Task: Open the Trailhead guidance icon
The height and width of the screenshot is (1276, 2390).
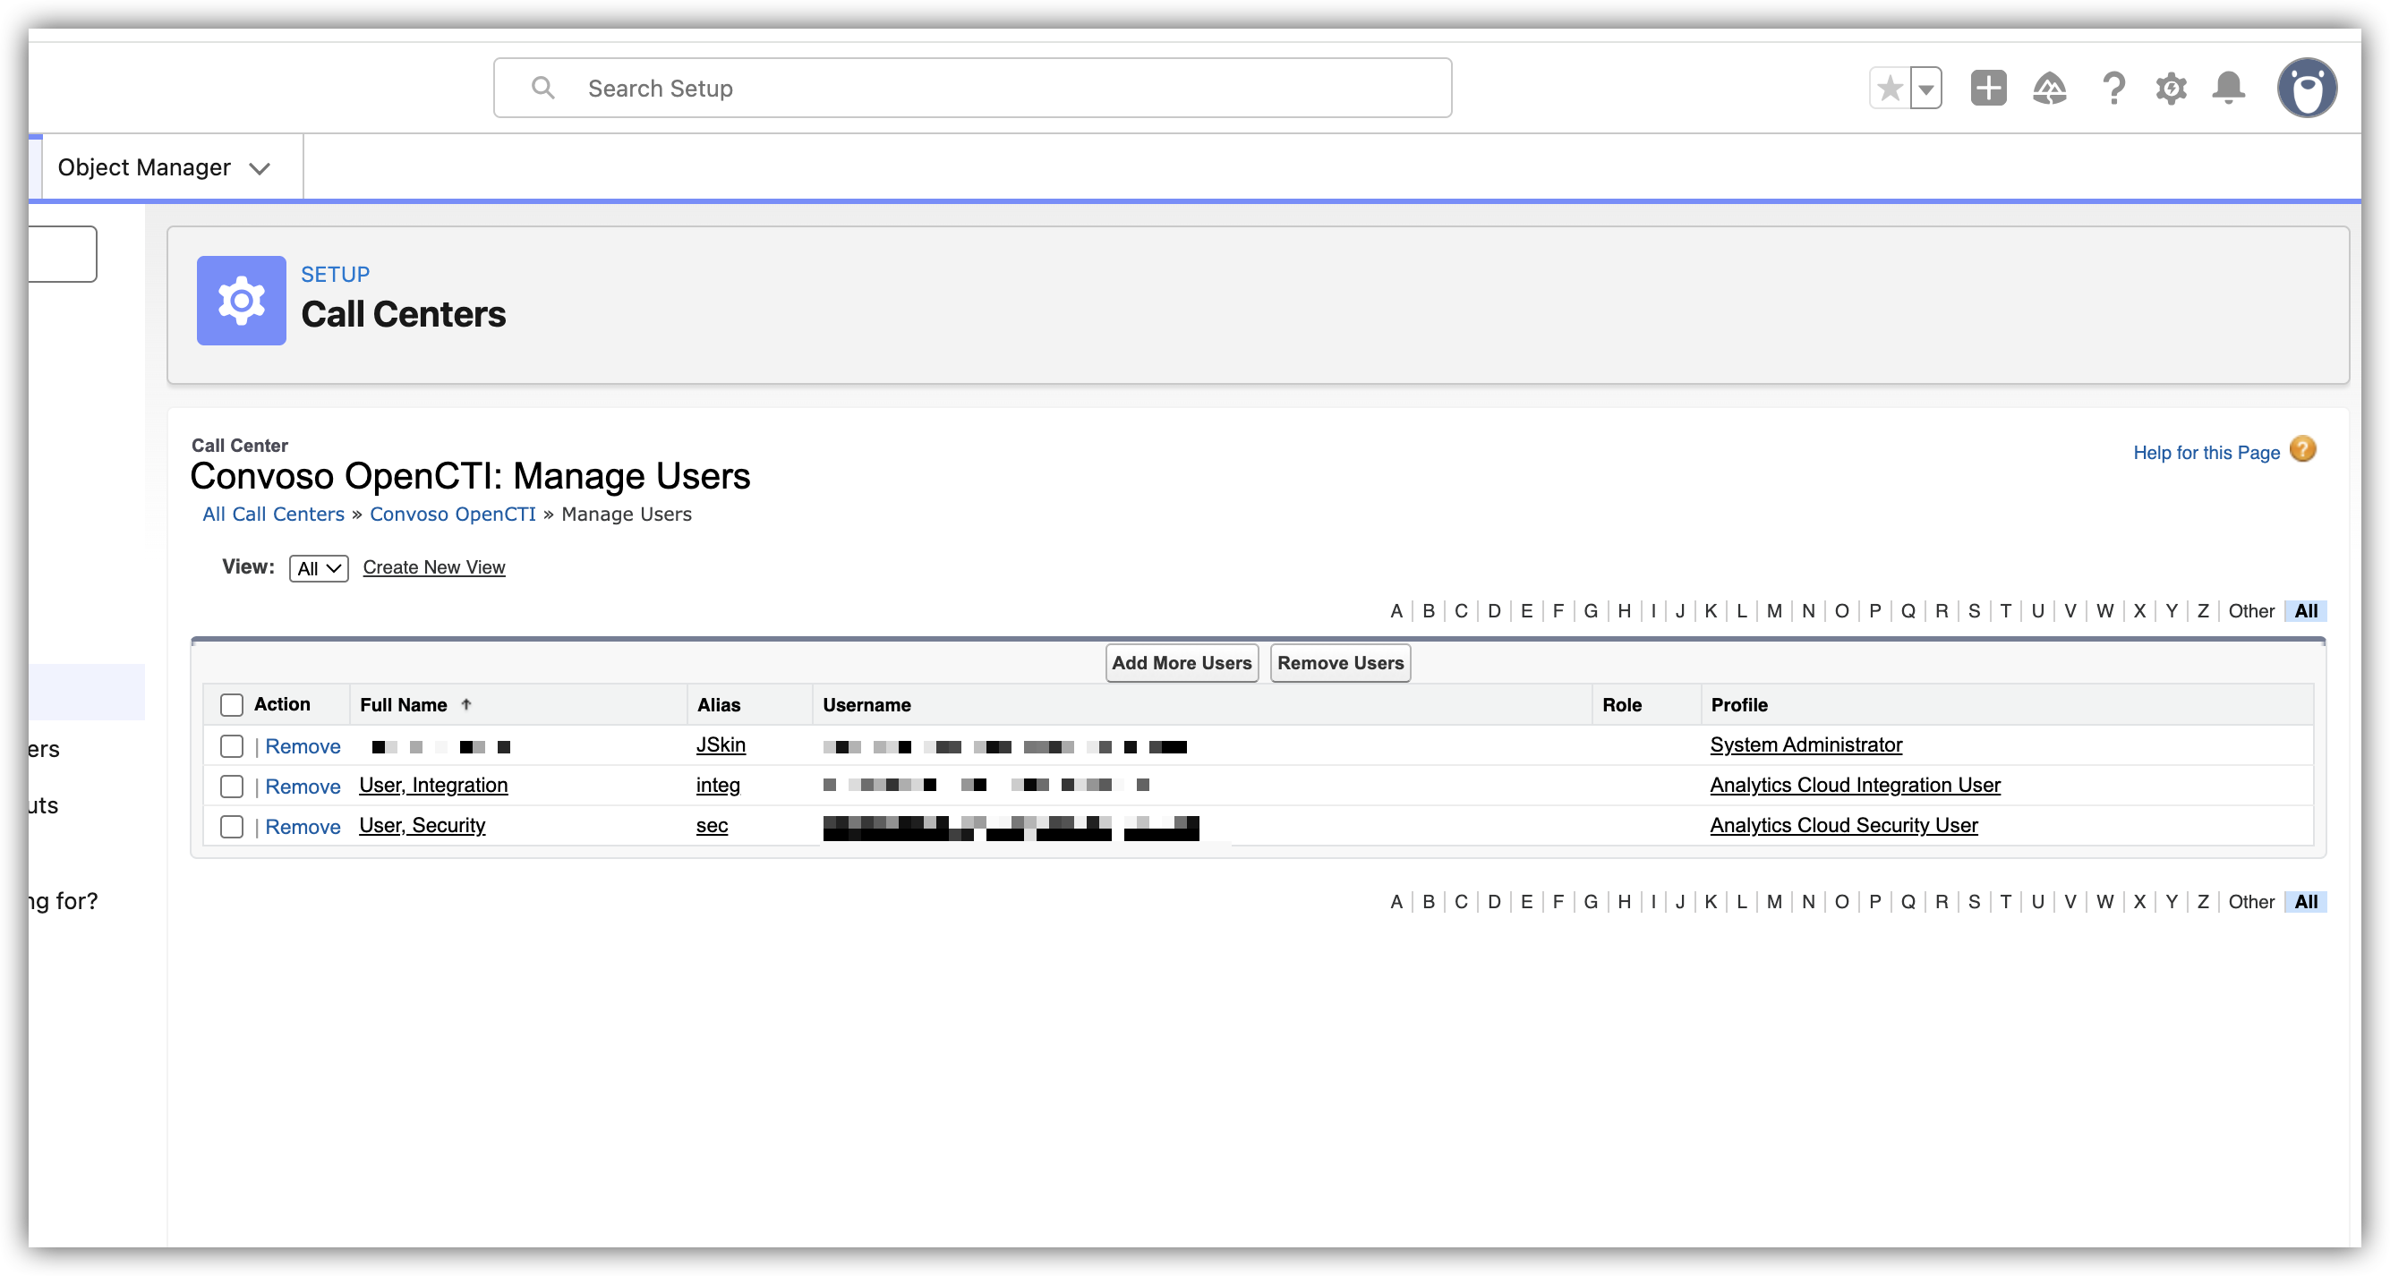Action: (2050, 88)
